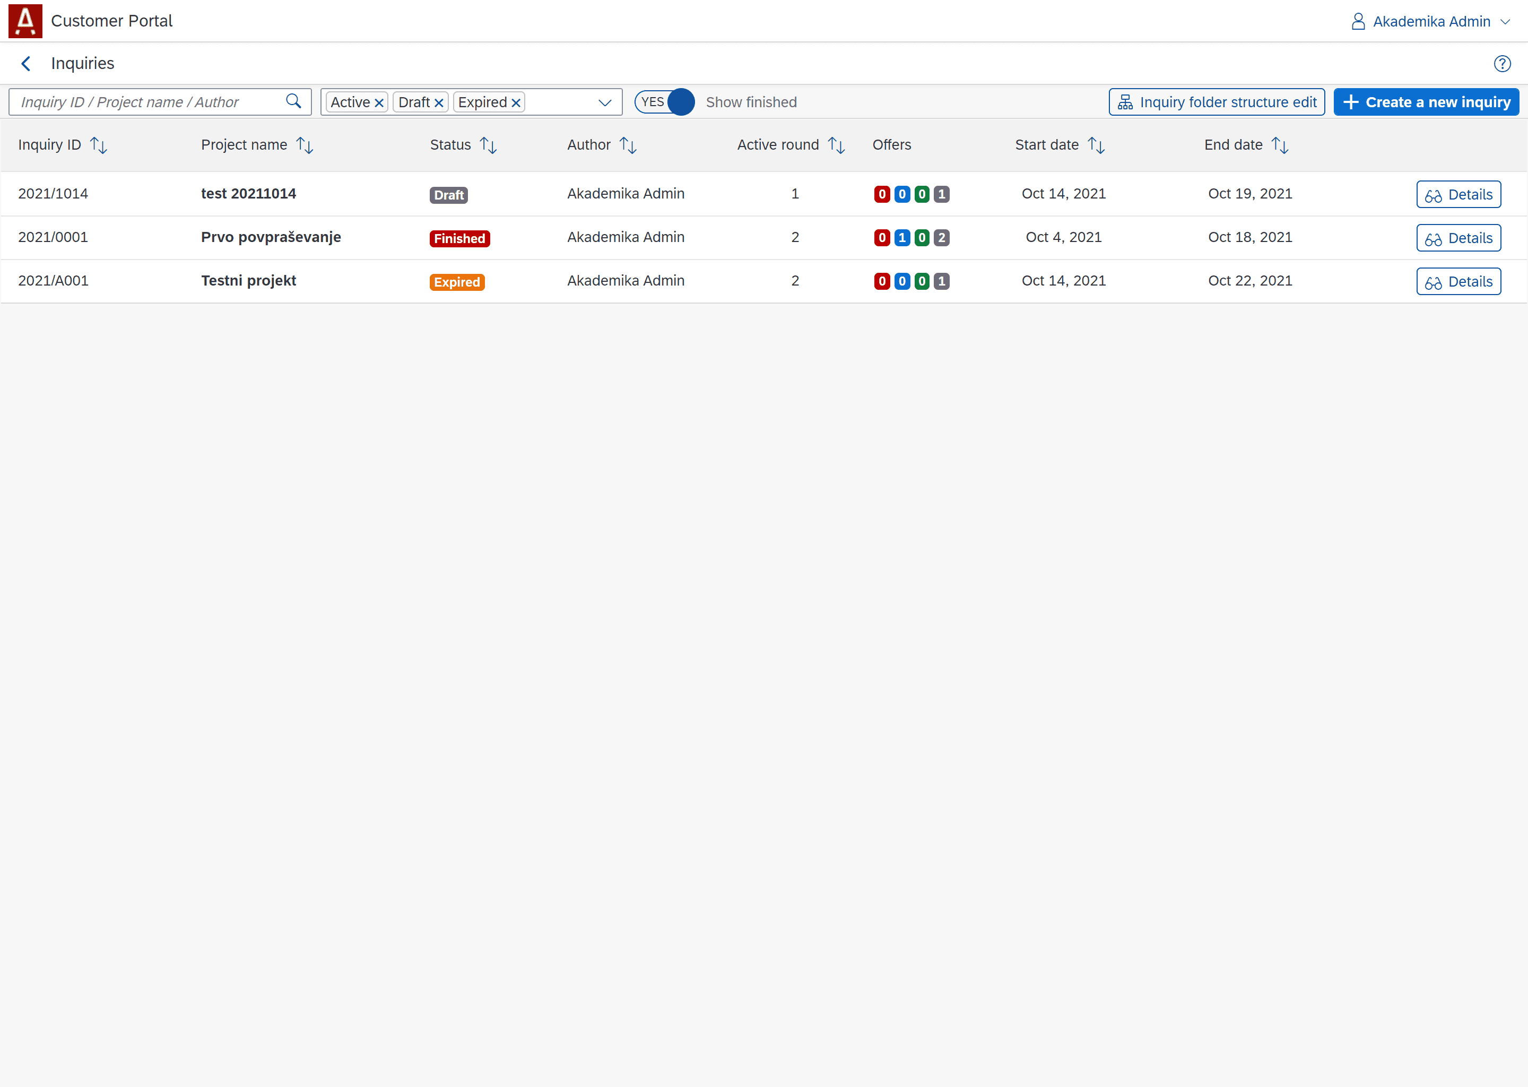1528x1087 pixels.
Task: Sort by Inquiry ID column arrows
Action: [99, 145]
